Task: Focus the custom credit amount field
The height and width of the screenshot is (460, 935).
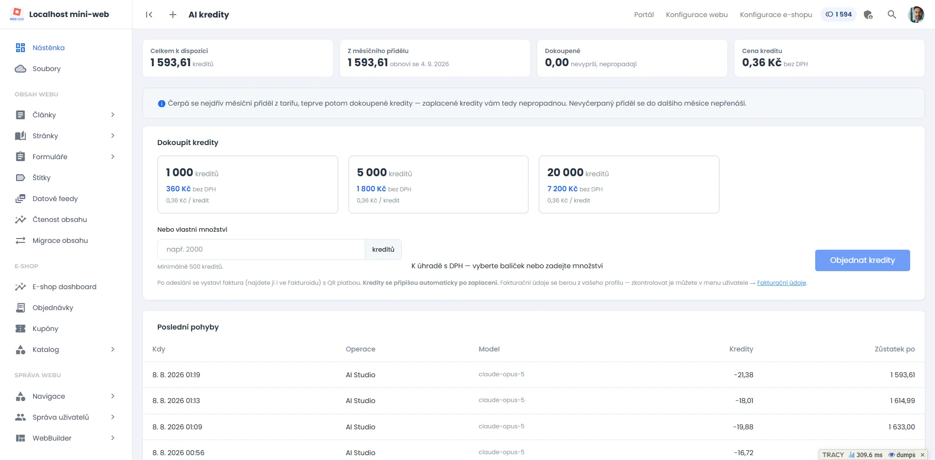Action: [261, 249]
